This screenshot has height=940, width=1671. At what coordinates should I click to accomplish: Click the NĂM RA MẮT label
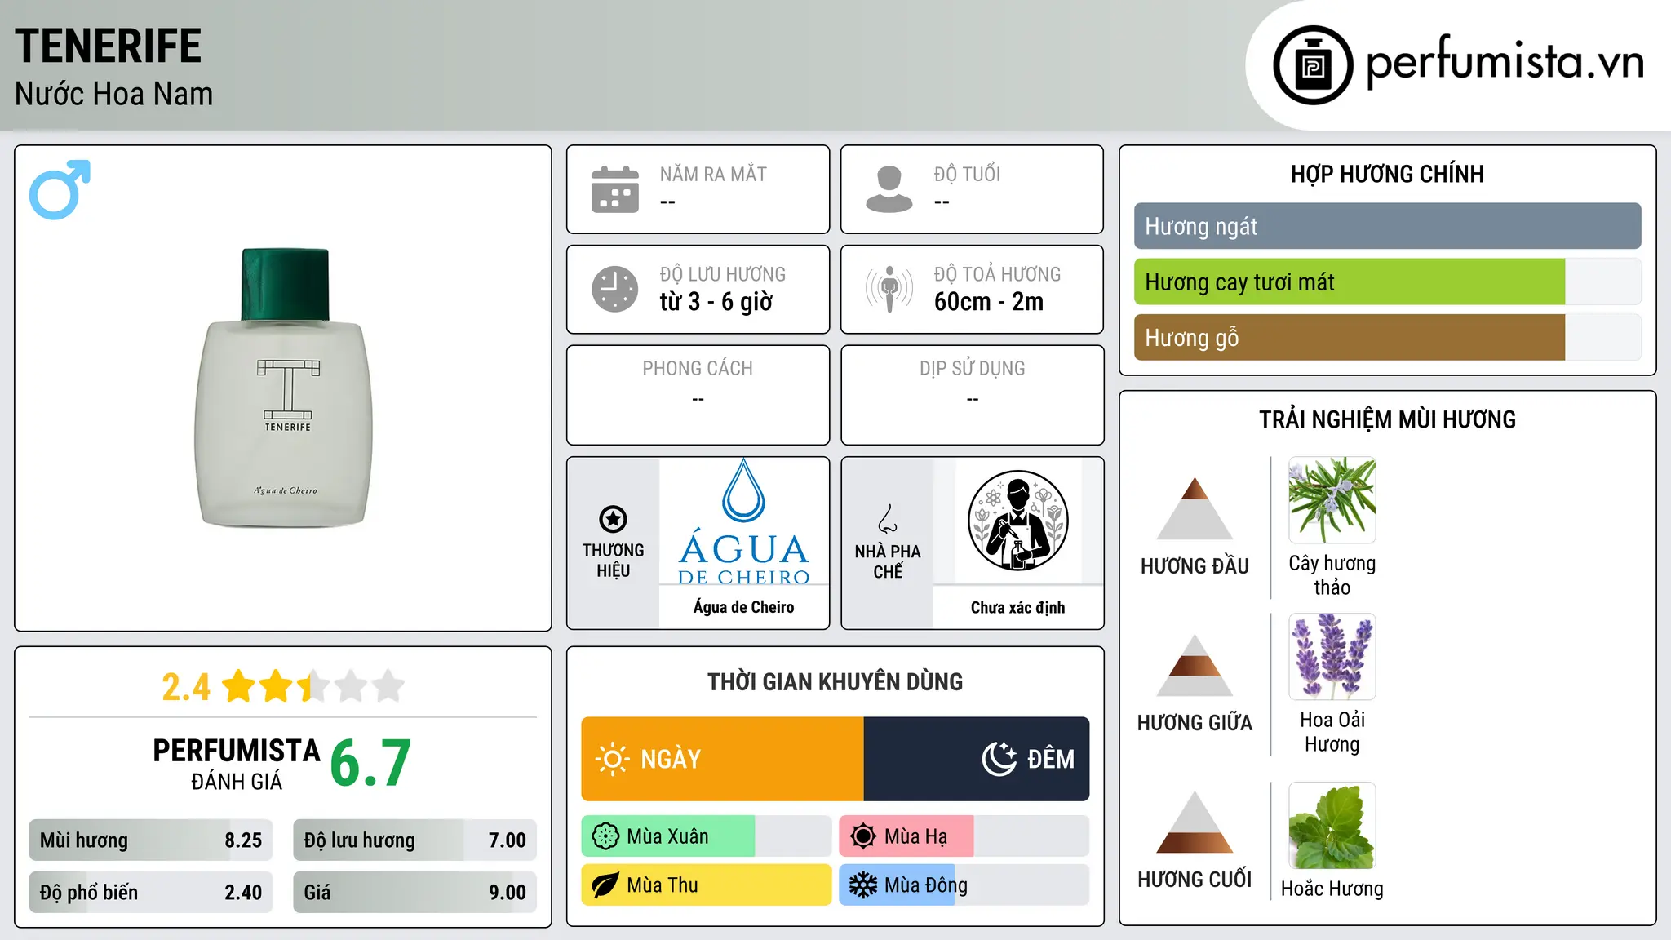click(x=713, y=174)
